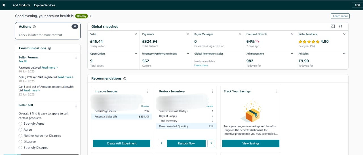This screenshot has height=155, width=363.
Task: Open Global snapshot filter settings icon
Action: (x=341, y=26)
